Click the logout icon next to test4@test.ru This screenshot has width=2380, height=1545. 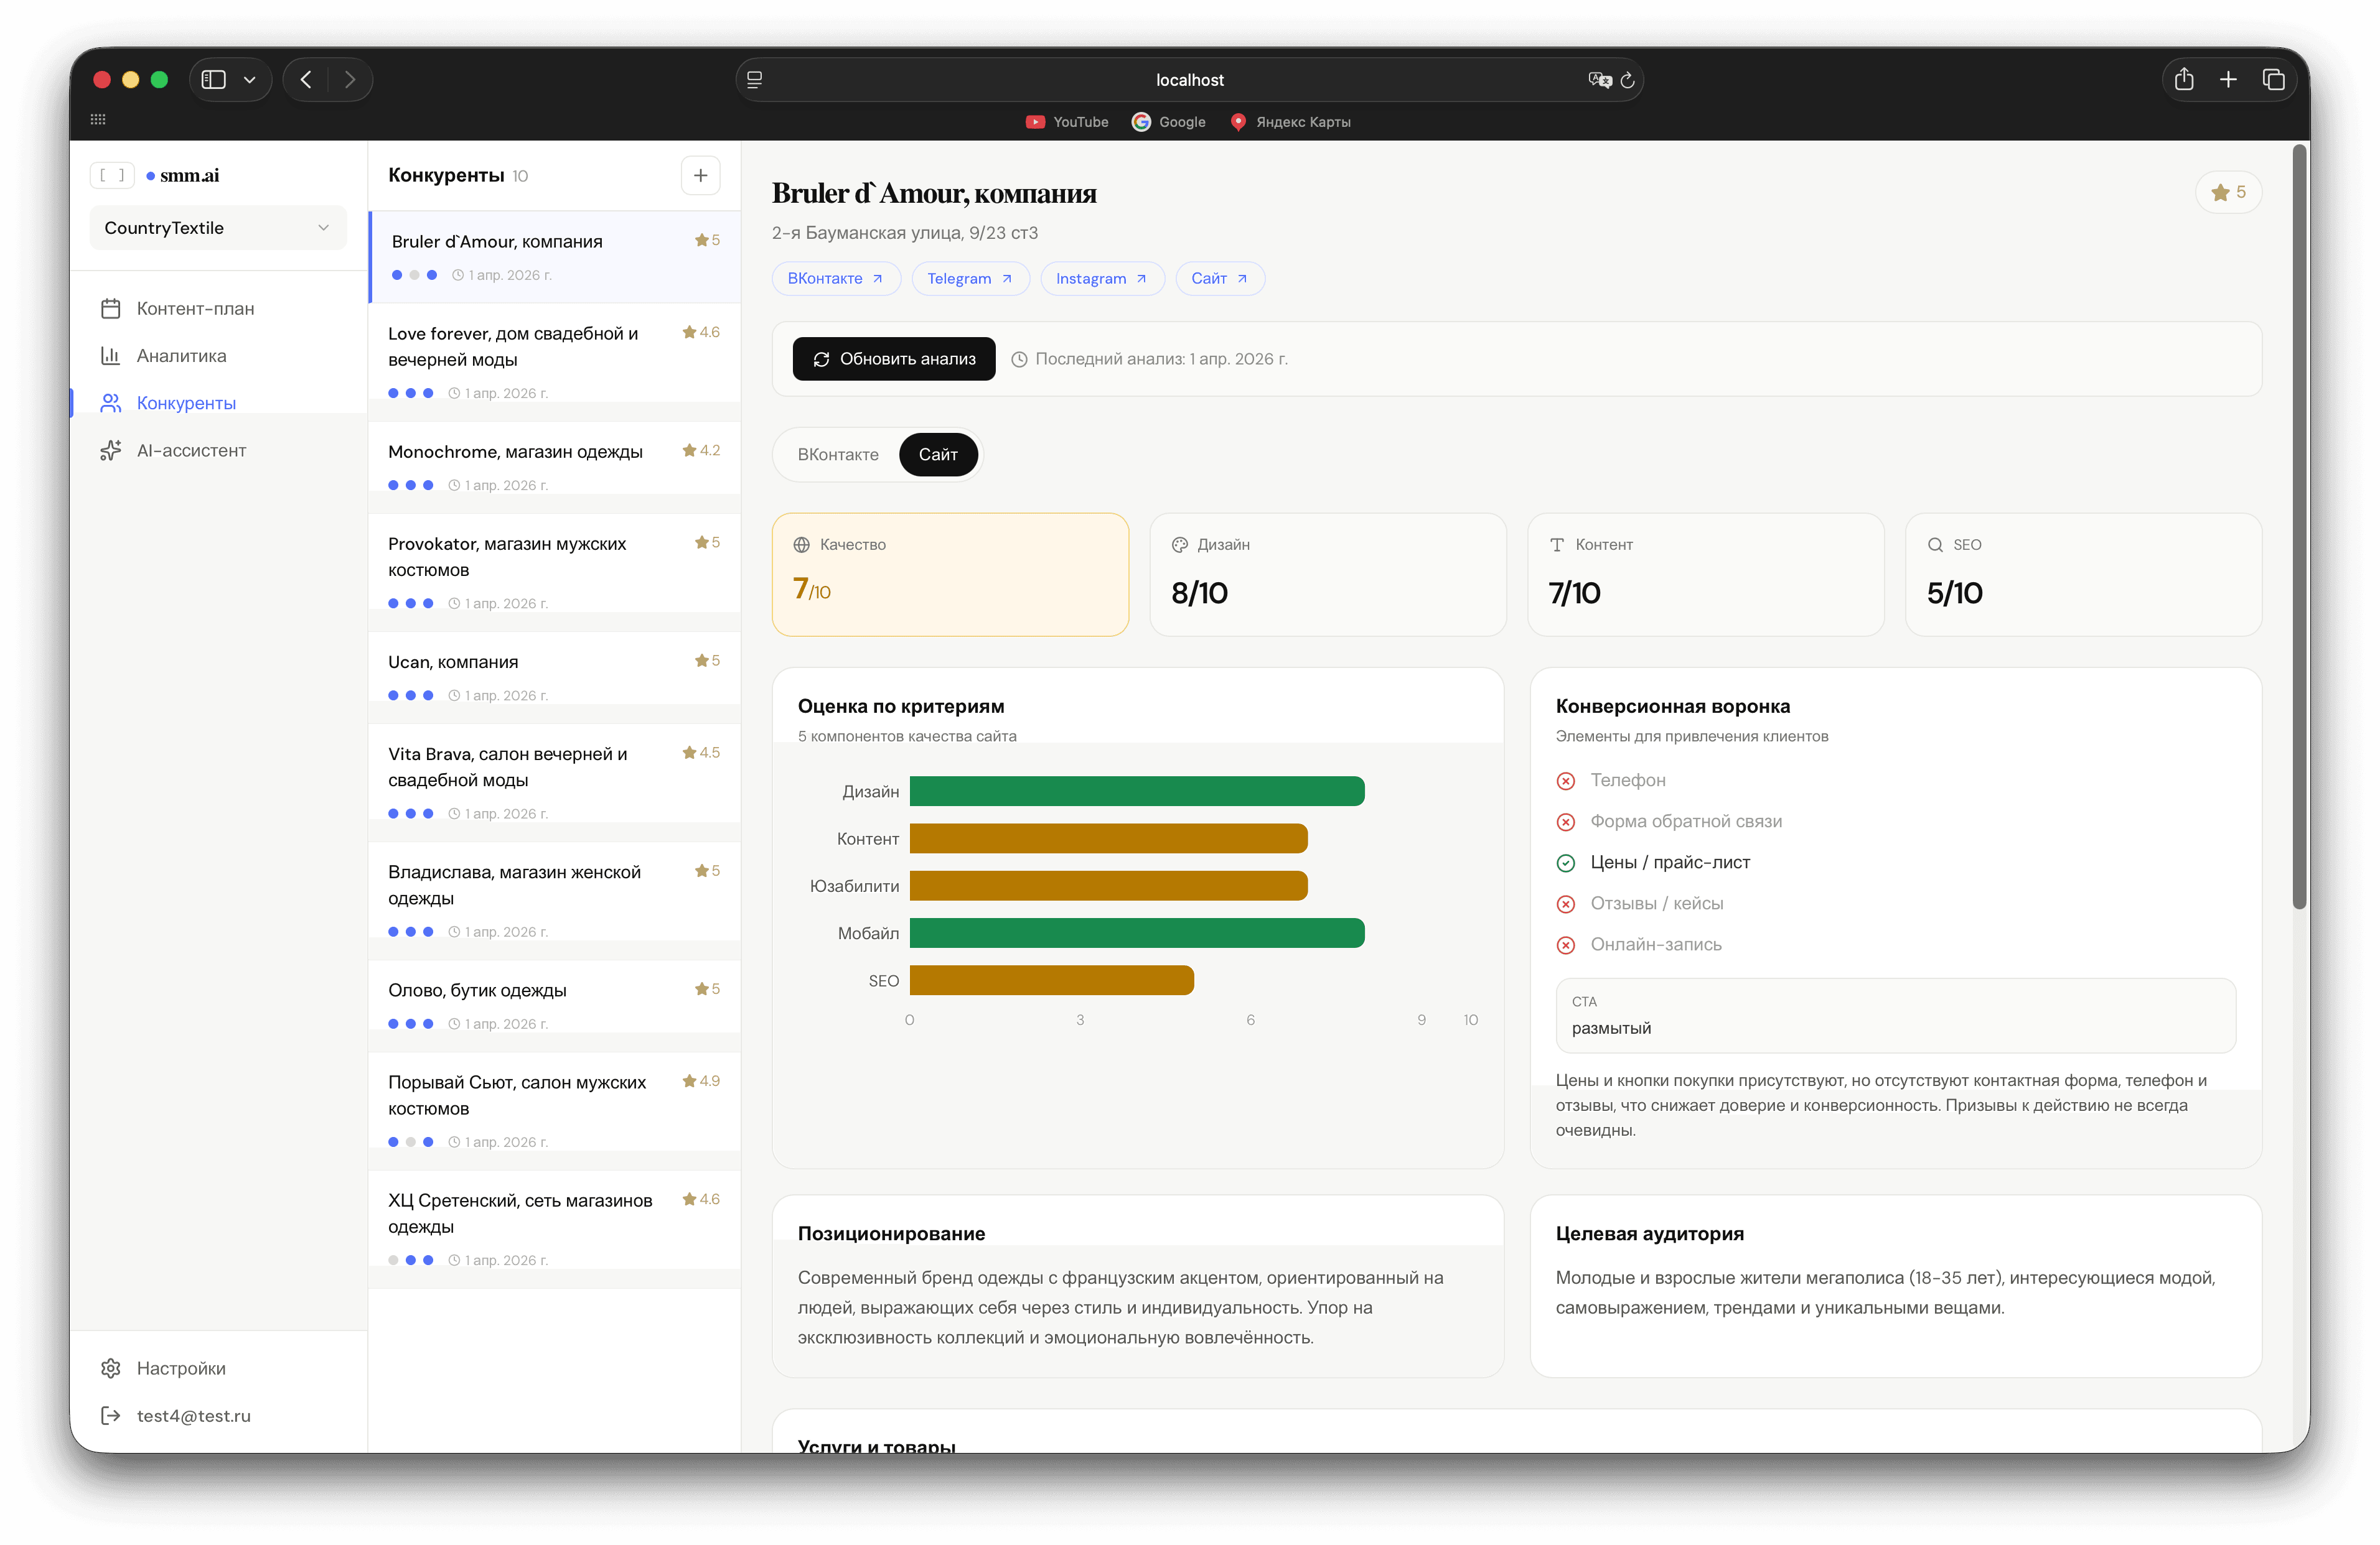pos(111,1415)
